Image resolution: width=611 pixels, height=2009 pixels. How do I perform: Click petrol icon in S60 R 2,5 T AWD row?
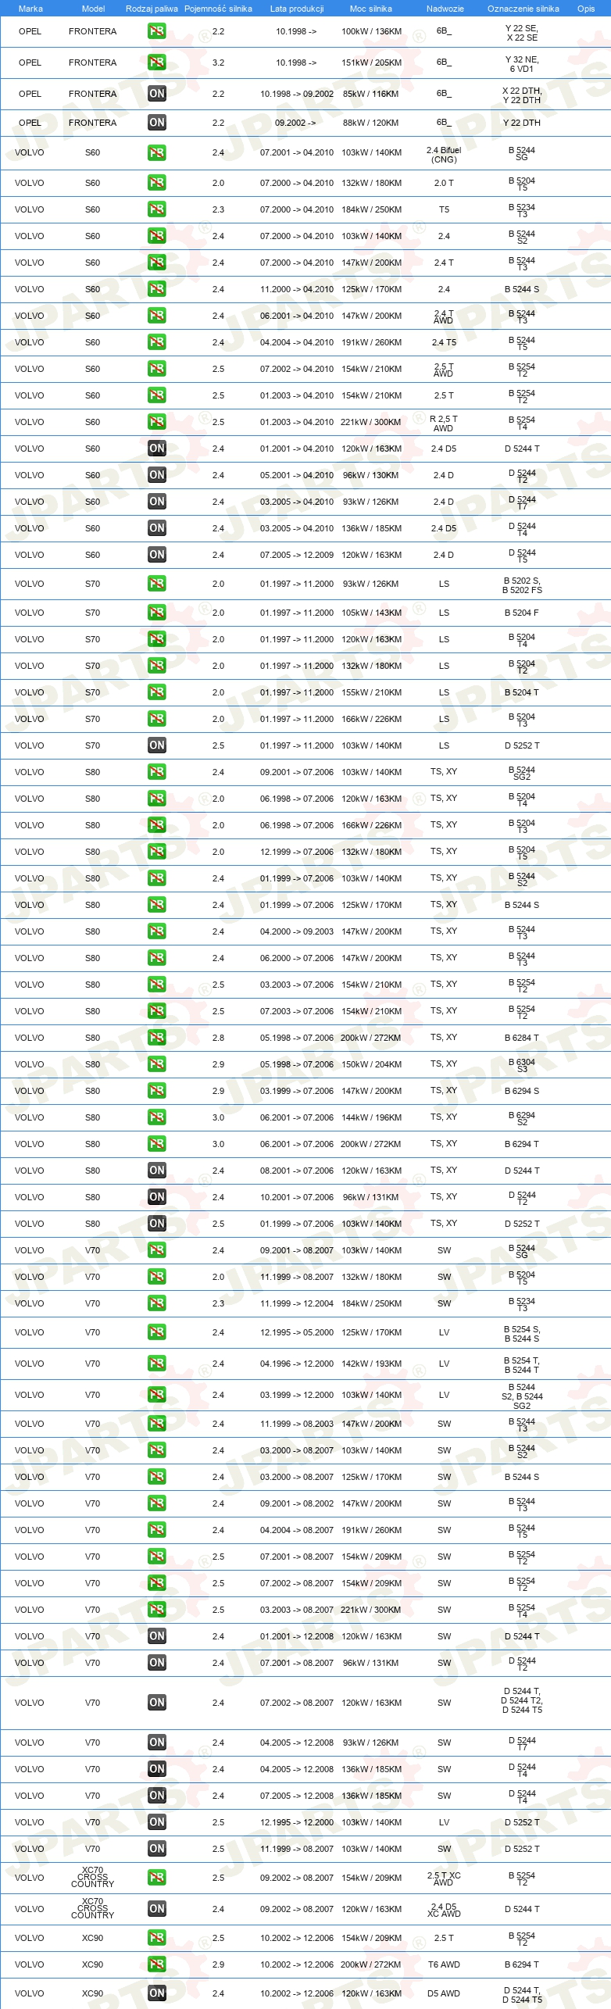click(x=156, y=422)
